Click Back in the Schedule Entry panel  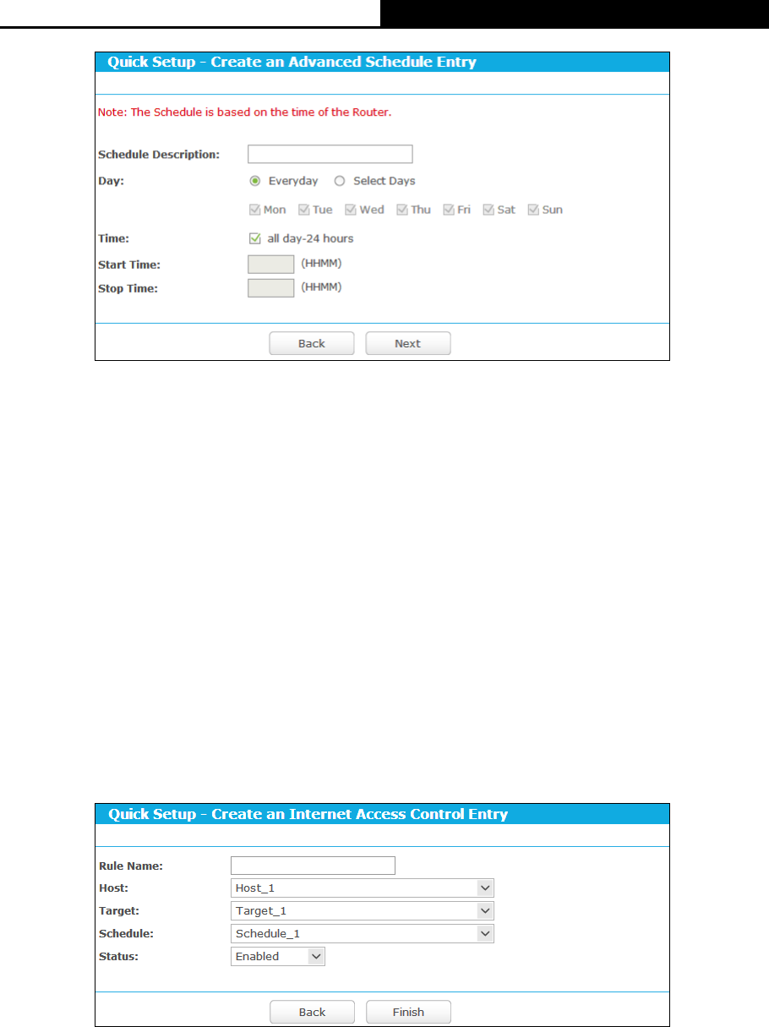312,343
